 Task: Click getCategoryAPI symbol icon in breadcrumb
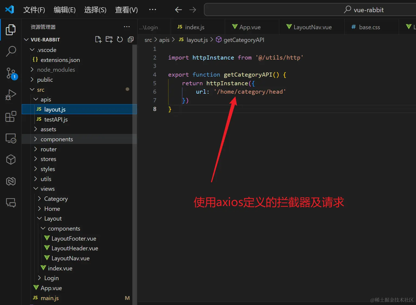tap(219, 40)
